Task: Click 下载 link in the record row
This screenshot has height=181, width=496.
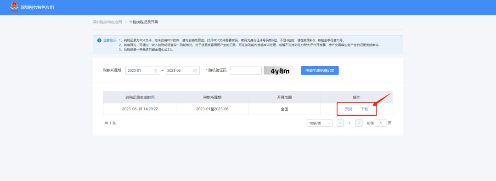Action: click(364, 109)
